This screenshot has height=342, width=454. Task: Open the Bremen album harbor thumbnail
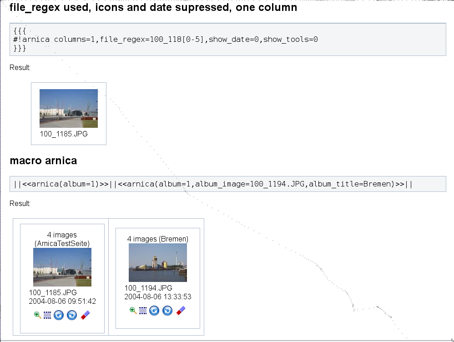click(x=157, y=262)
